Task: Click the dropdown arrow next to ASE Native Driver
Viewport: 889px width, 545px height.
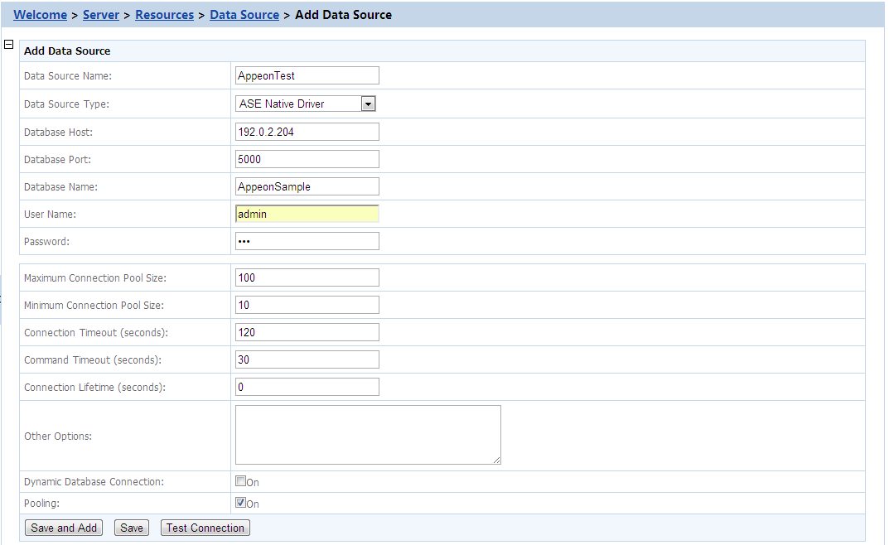Action: (x=368, y=103)
